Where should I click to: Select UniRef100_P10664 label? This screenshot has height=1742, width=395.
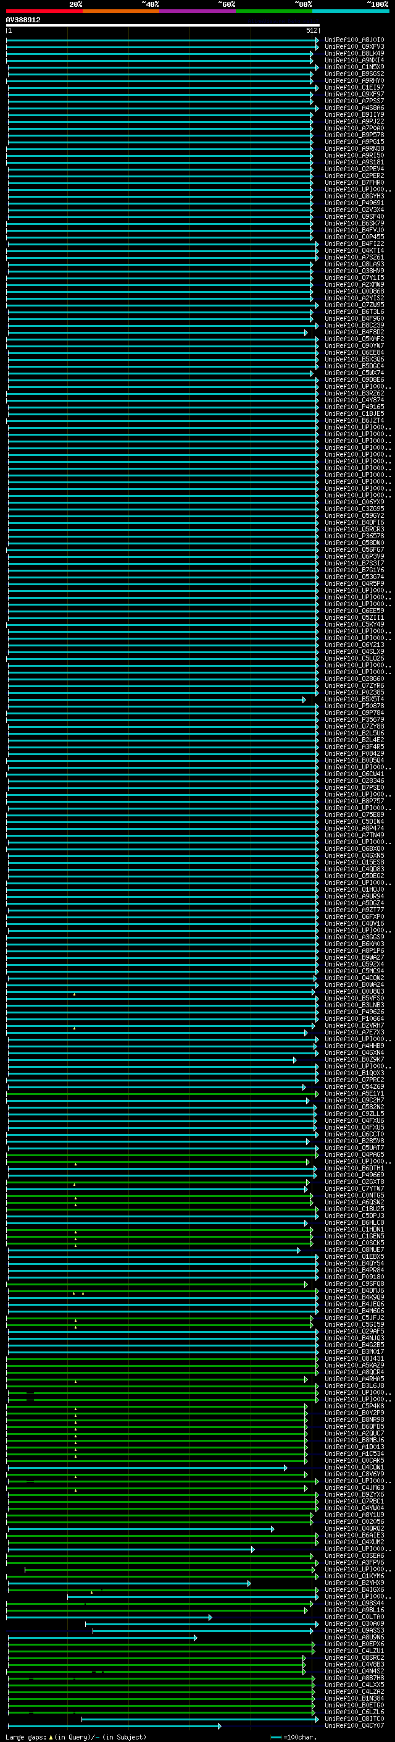tap(354, 1018)
